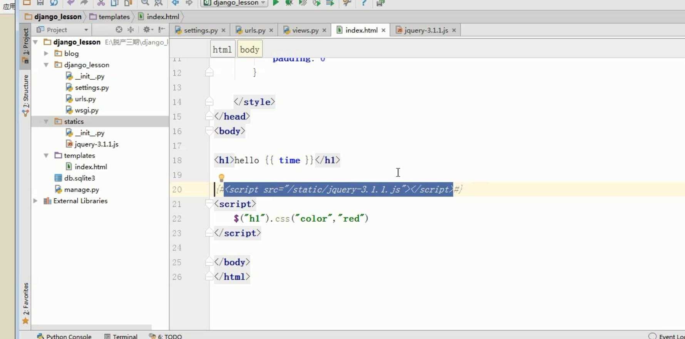Viewport: 685px width, 339px height.
Task: Click the body breadcrumb in the editor
Action: pyautogui.click(x=250, y=49)
